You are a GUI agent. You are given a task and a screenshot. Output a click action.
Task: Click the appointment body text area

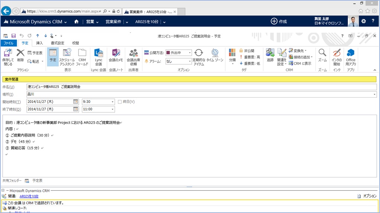click(x=190, y=146)
